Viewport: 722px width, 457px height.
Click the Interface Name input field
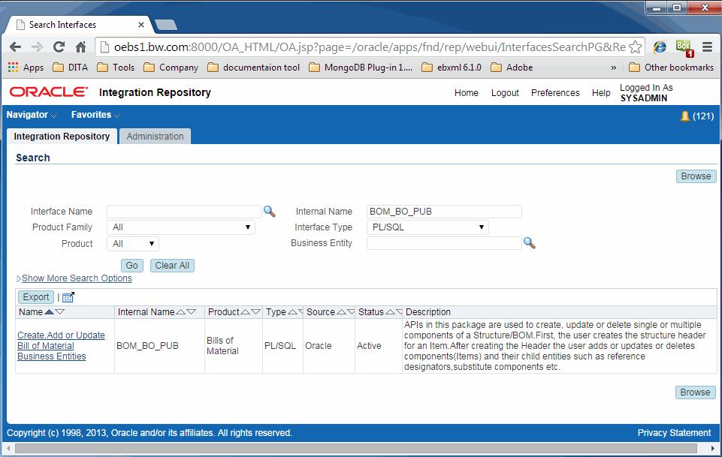coord(184,212)
